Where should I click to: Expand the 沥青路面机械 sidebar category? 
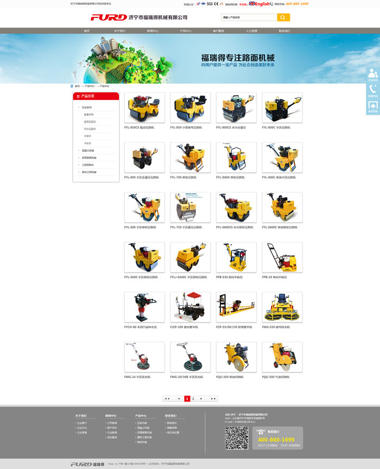click(x=89, y=157)
